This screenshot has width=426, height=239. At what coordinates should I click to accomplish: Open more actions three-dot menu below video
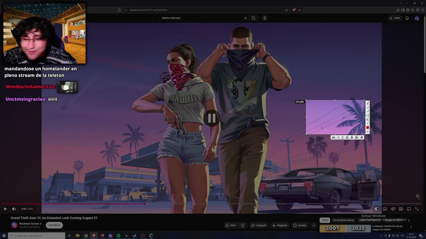coord(314,225)
